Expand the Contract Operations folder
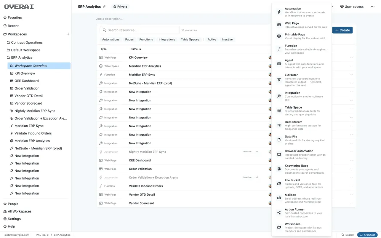The image size is (381, 238). coord(24,43)
